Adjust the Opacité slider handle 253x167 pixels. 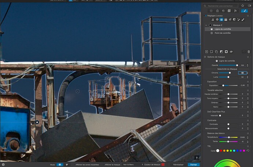coord(237,65)
